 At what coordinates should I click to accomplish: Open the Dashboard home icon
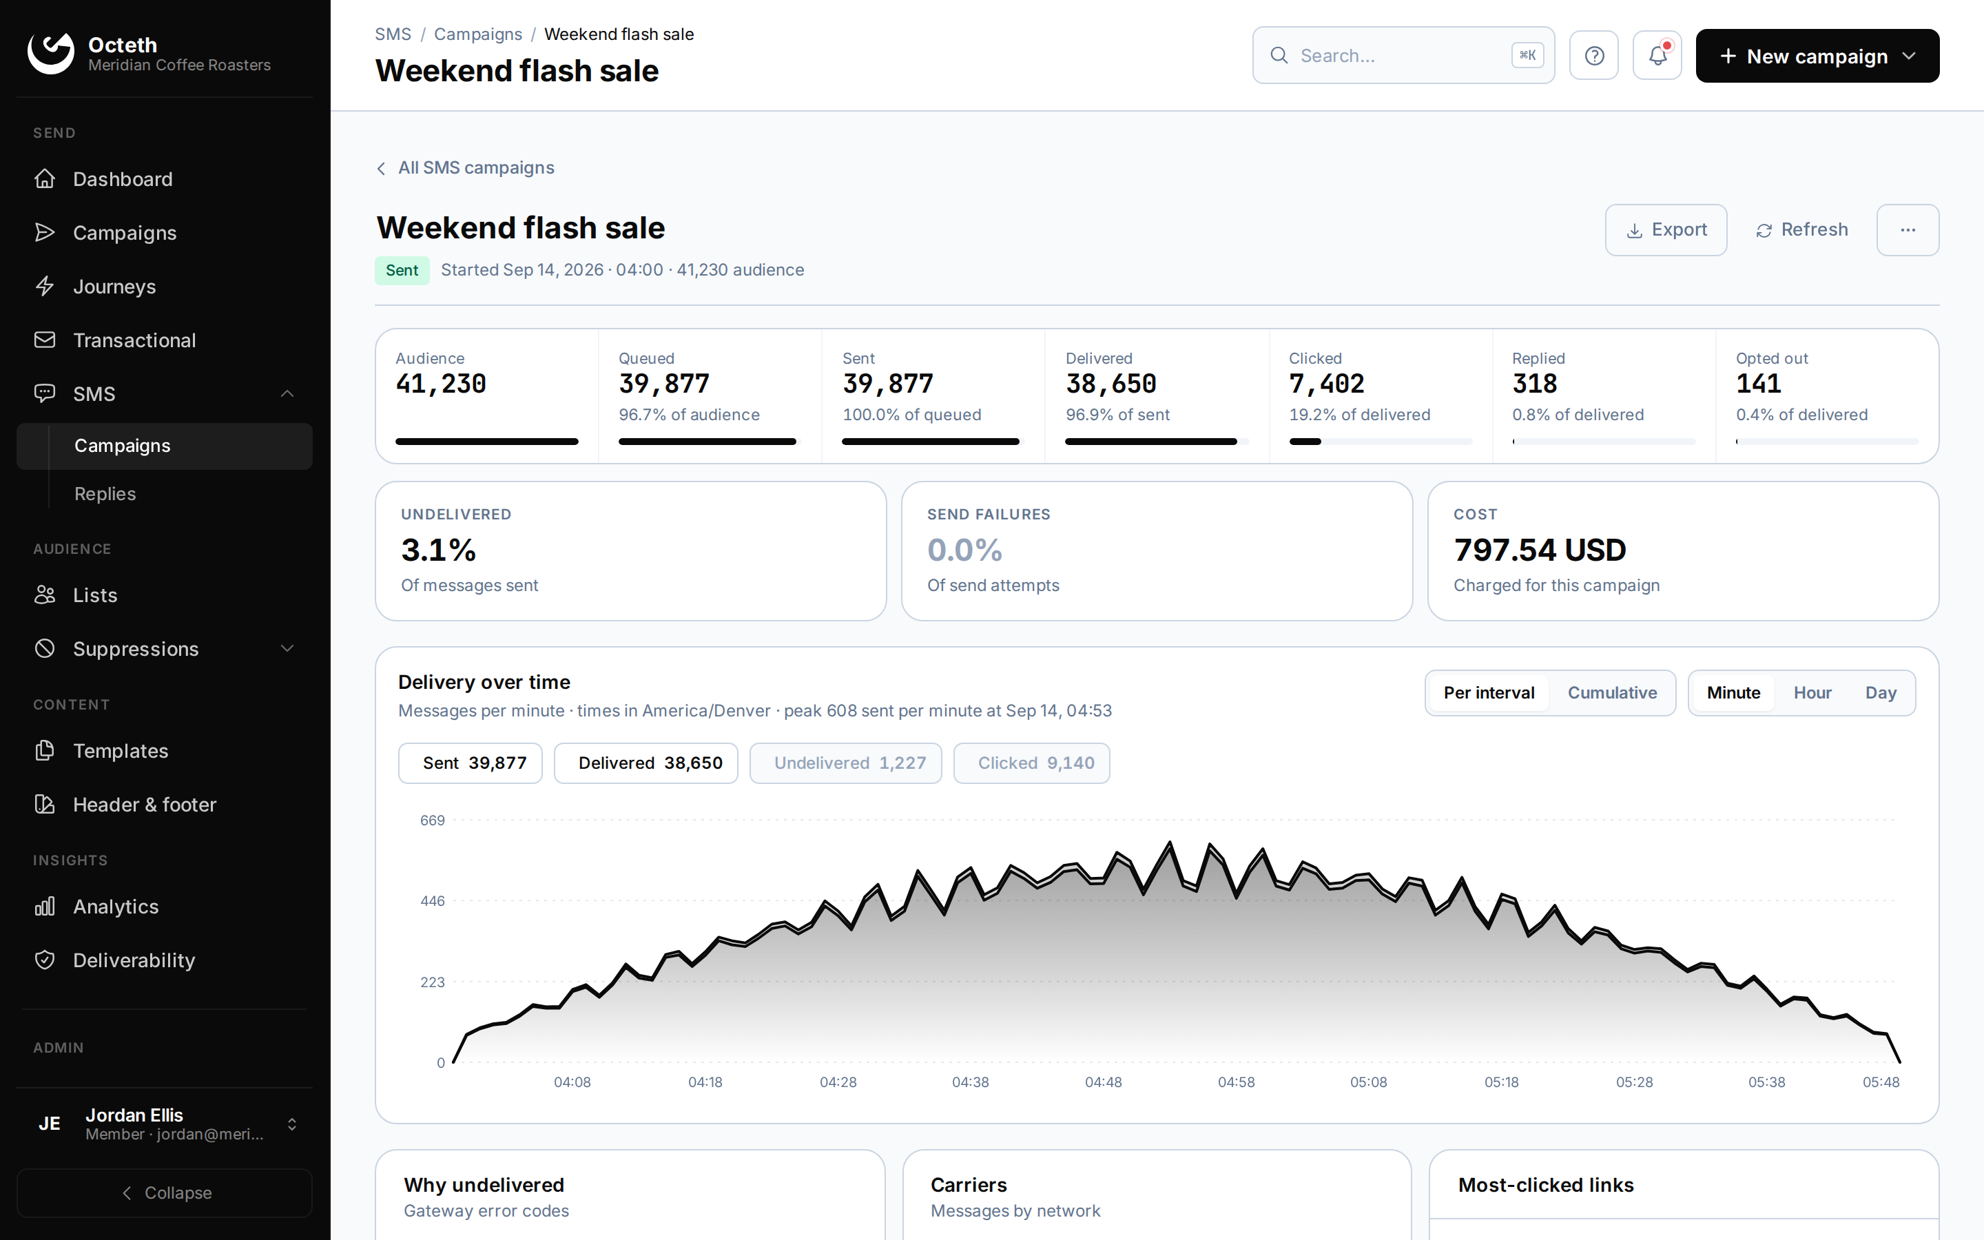pyautogui.click(x=45, y=179)
